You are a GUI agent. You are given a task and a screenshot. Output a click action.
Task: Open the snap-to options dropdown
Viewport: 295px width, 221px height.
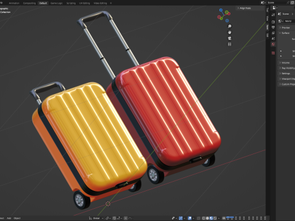click(119, 219)
